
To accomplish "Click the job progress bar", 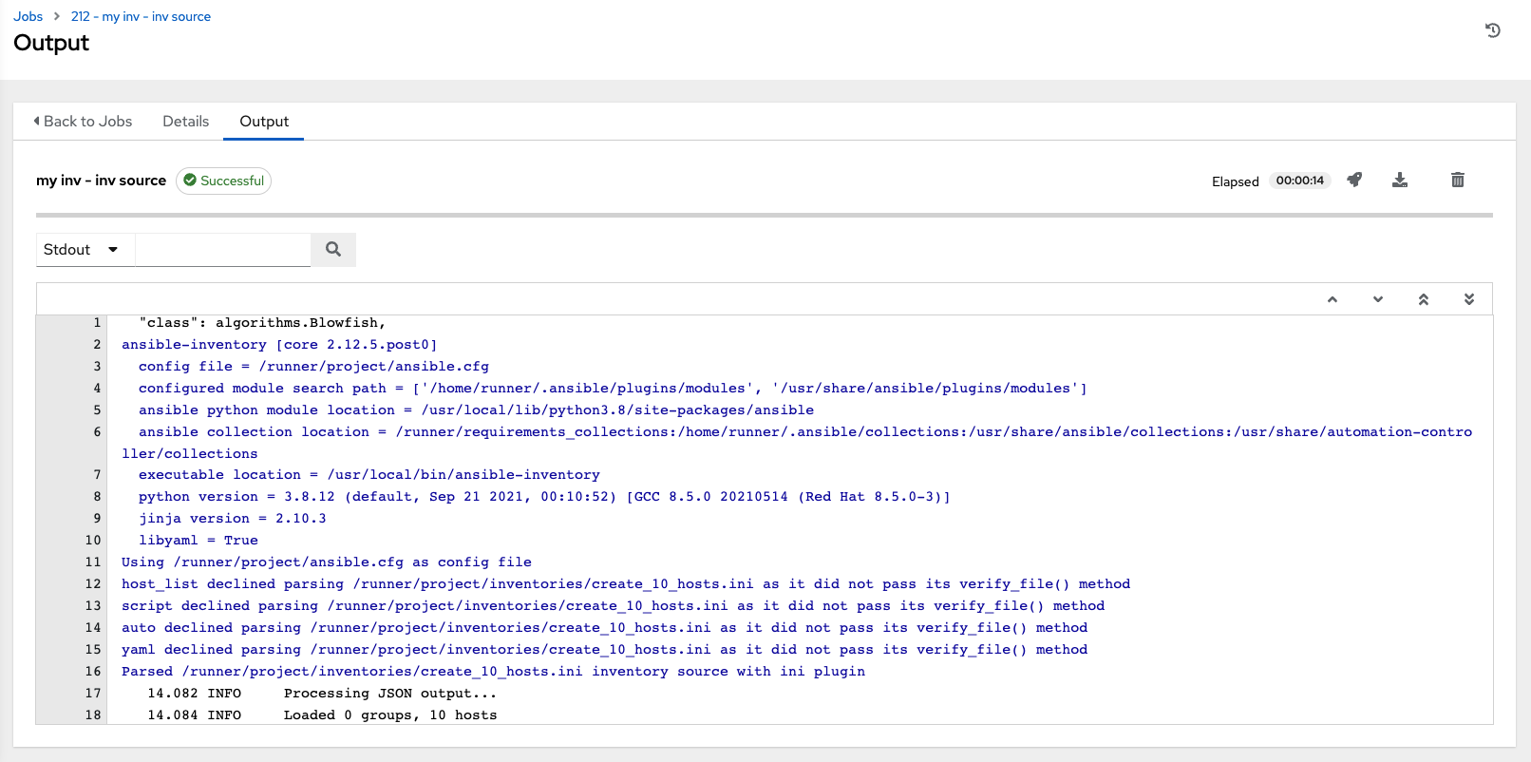I will [764, 215].
